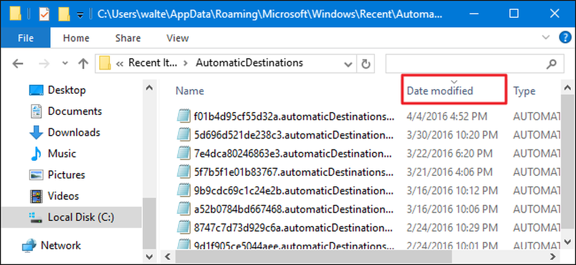Screen dimensions: 576x265
Task: Click the Music note icon
Action: [36, 153]
